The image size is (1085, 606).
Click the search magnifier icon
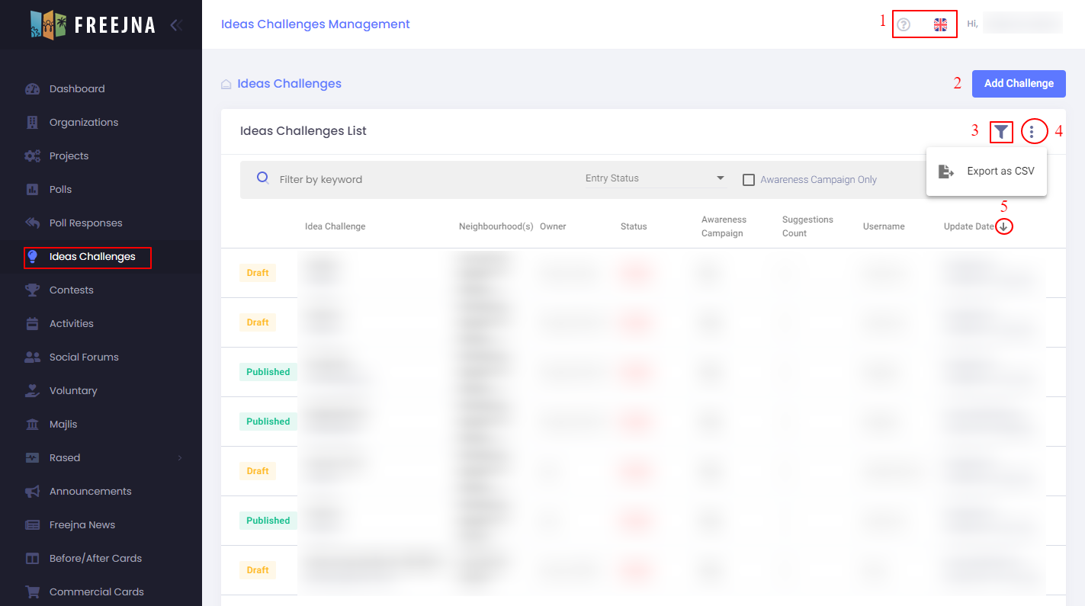coord(263,178)
